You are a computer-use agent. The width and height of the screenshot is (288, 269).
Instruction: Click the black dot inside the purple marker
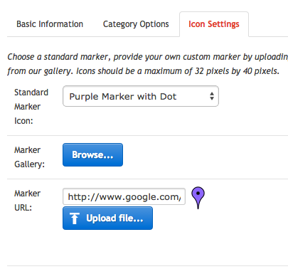tap(198, 193)
